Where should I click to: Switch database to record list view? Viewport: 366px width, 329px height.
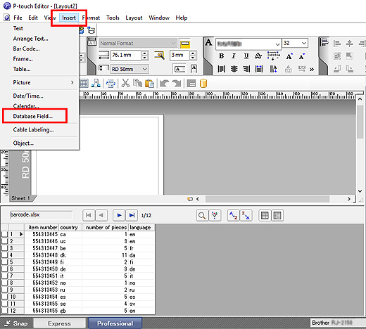[x=265, y=215]
